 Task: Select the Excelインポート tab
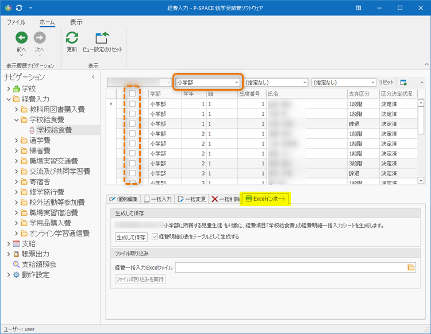265,199
